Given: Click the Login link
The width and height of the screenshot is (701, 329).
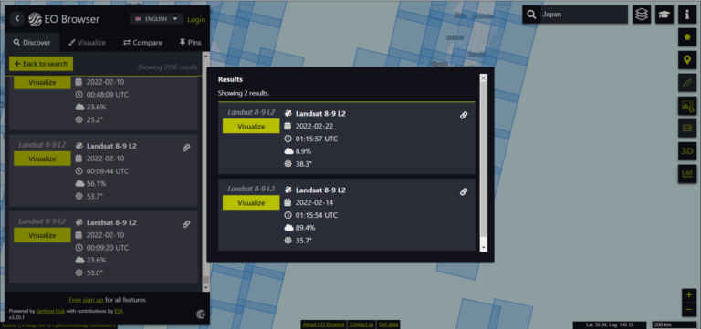Looking at the screenshot, I should click(x=196, y=20).
